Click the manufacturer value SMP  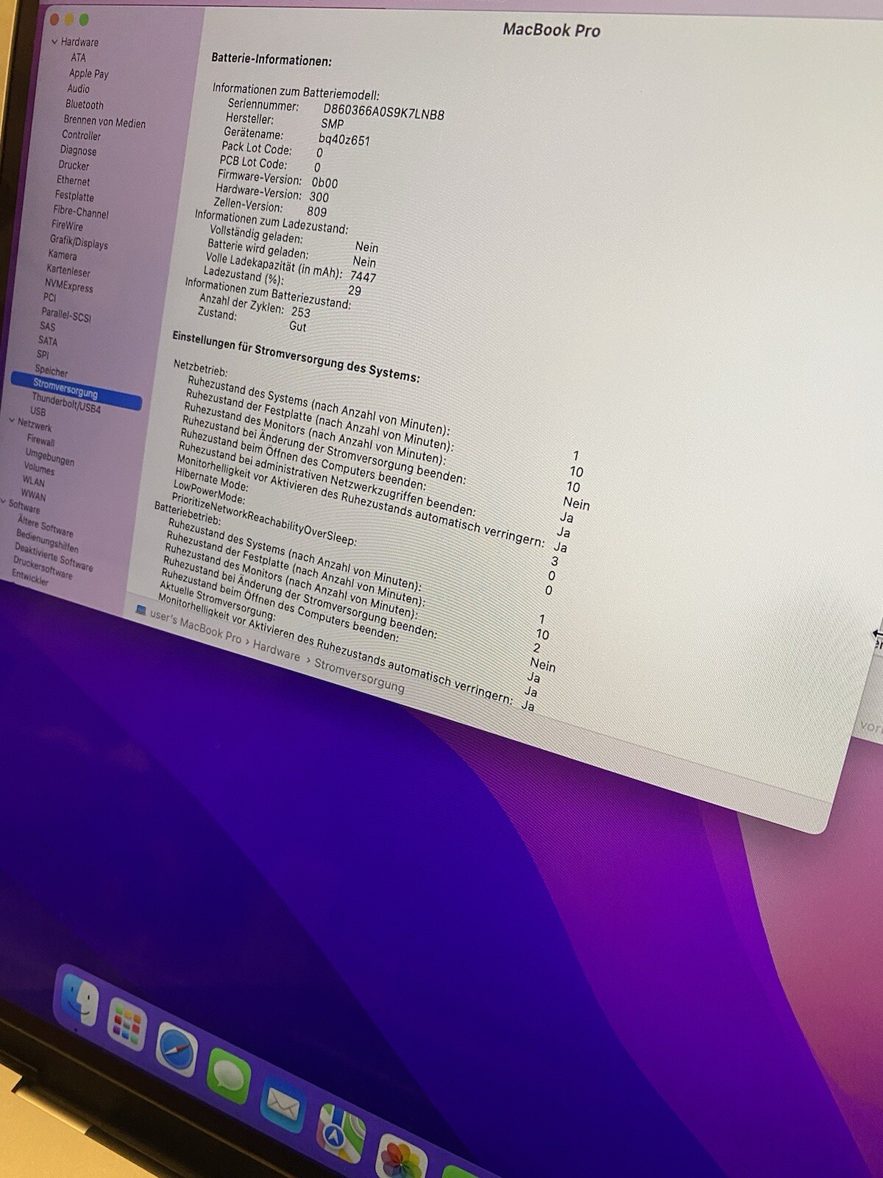[332, 124]
